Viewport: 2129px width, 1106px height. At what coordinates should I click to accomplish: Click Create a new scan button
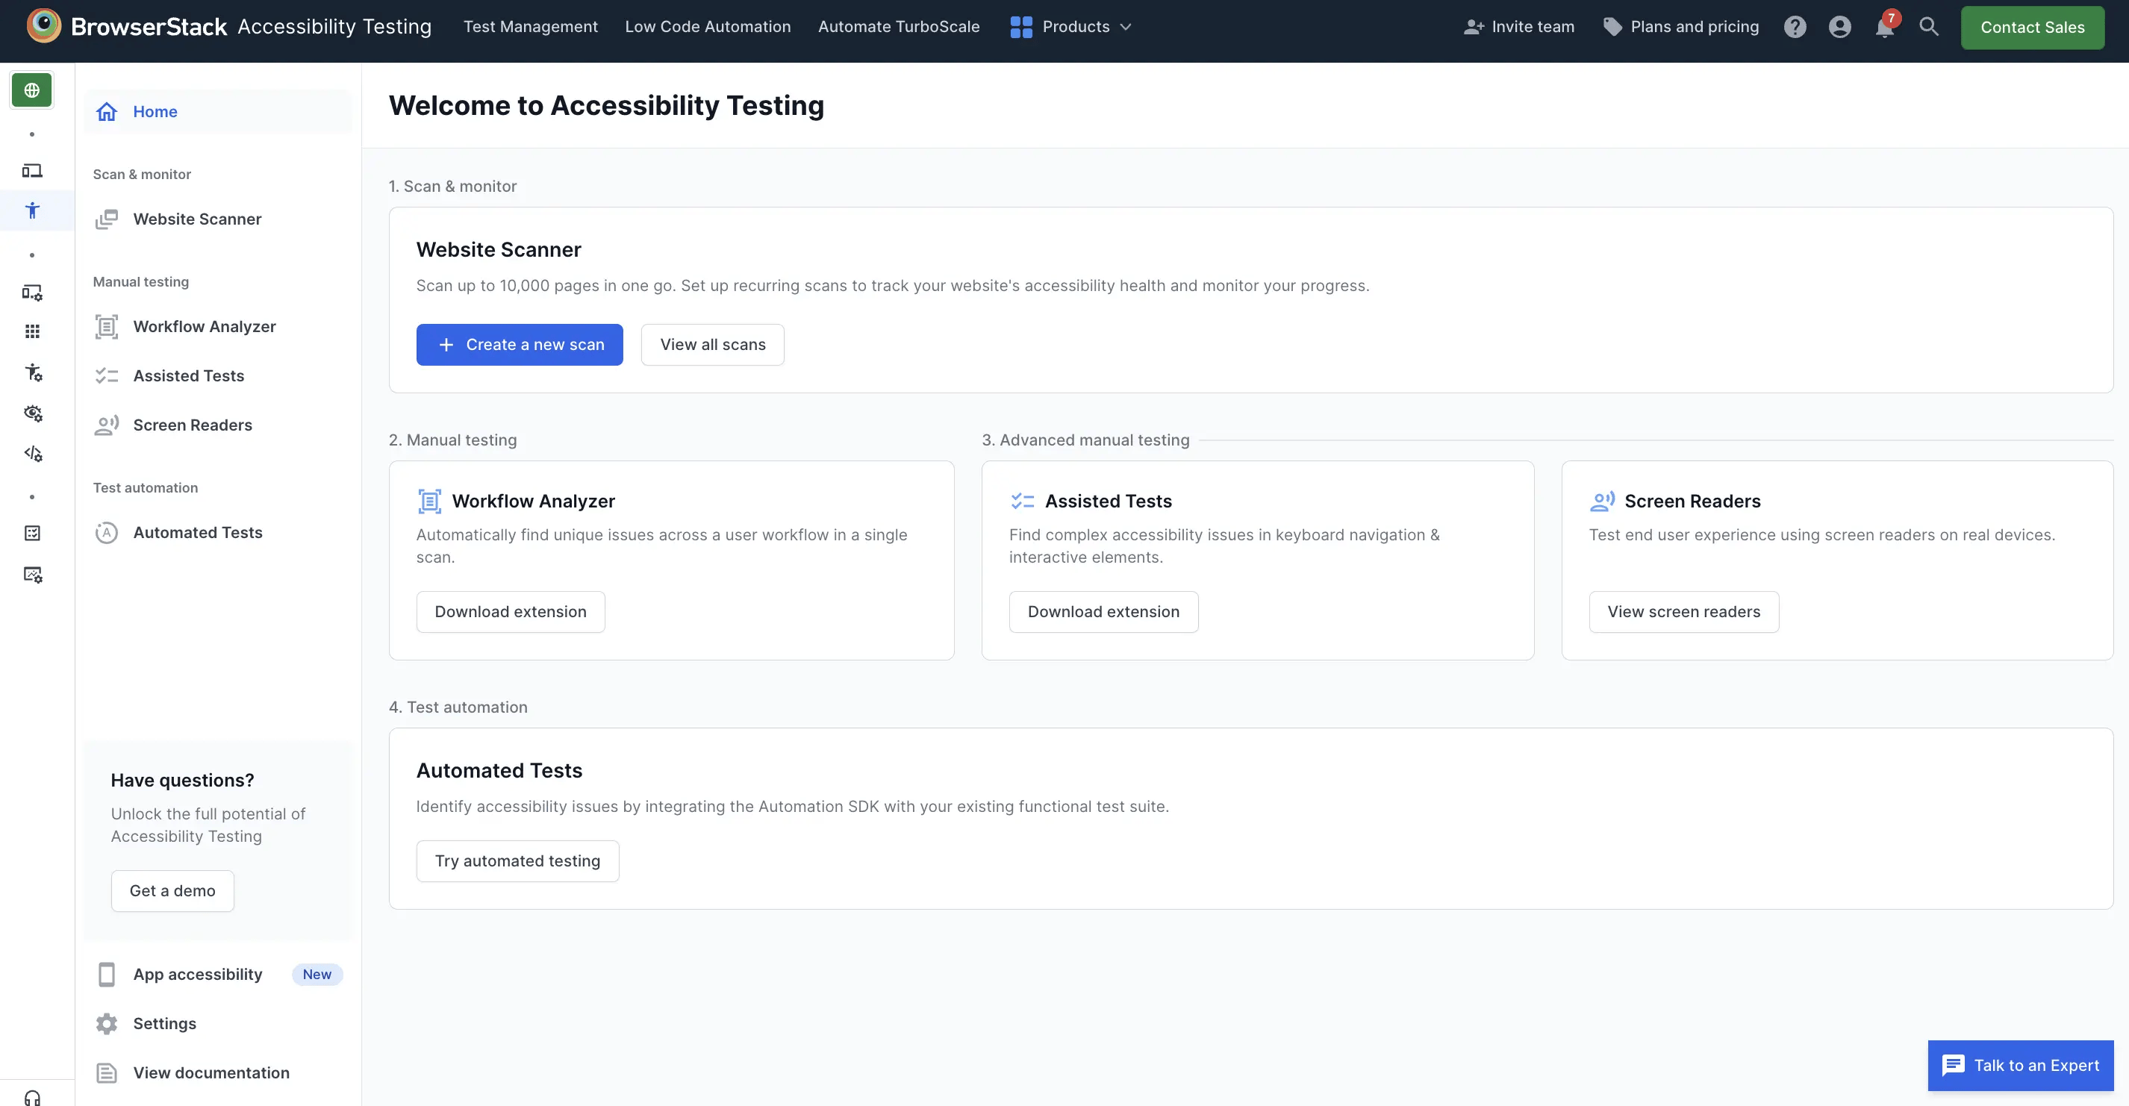[520, 345]
